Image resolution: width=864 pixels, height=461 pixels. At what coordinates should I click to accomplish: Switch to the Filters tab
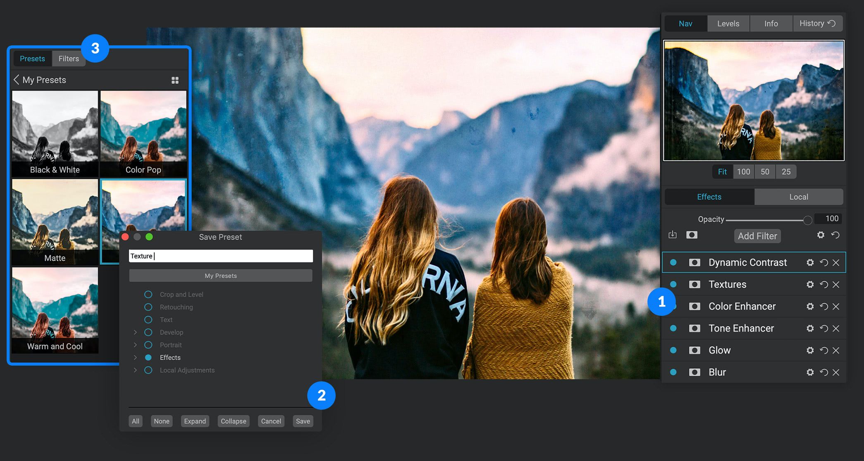click(67, 58)
